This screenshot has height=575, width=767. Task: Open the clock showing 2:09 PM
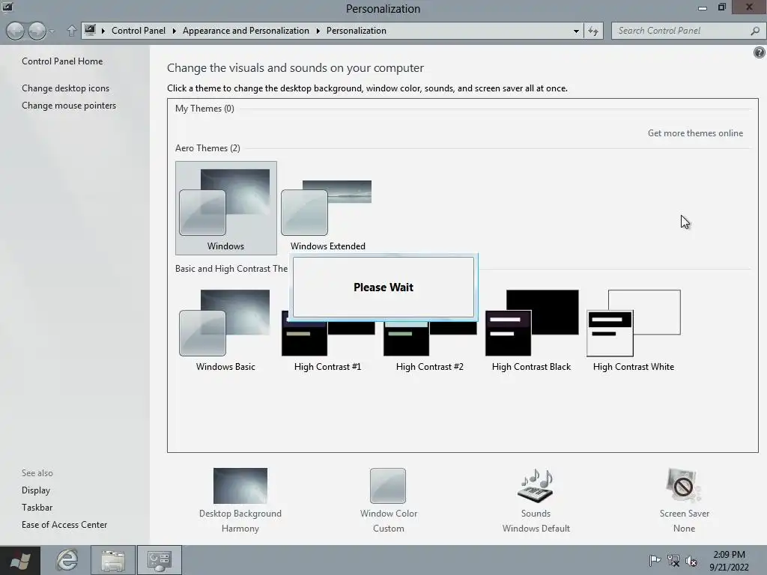click(729, 560)
